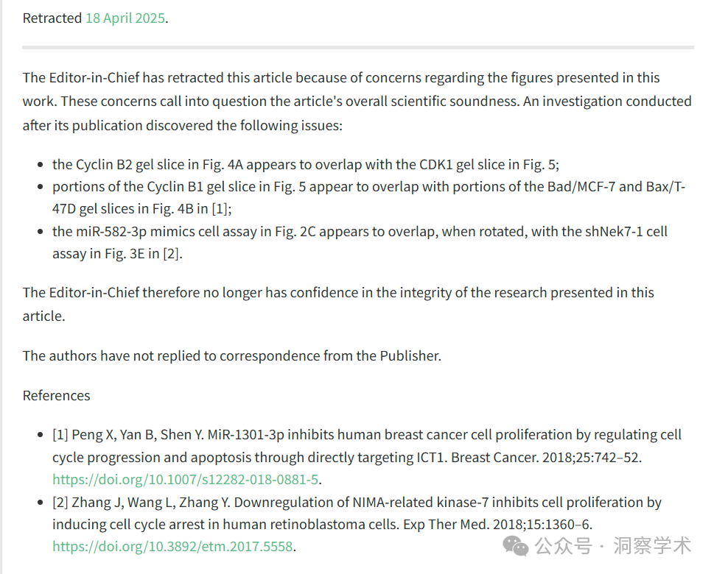
Task: Click the [2] citation after Fig. 3E
Action: (x=171, y=253)
